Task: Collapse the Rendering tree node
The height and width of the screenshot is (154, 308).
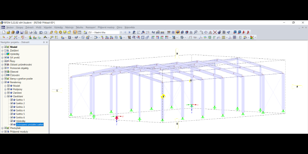Action: (2, 82)
